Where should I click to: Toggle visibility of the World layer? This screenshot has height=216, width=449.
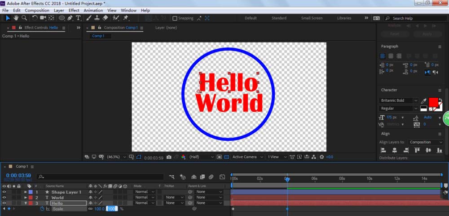(x=4, y=197)
